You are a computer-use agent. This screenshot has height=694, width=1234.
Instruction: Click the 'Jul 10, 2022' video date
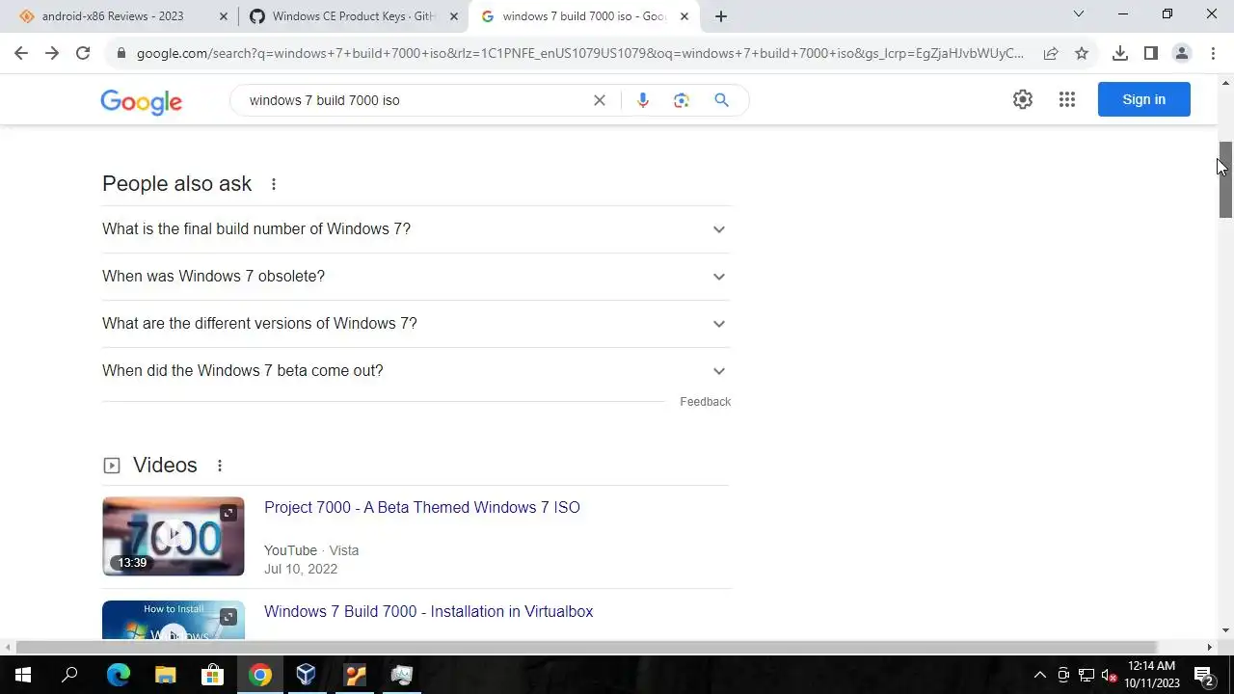pos(301,570)
